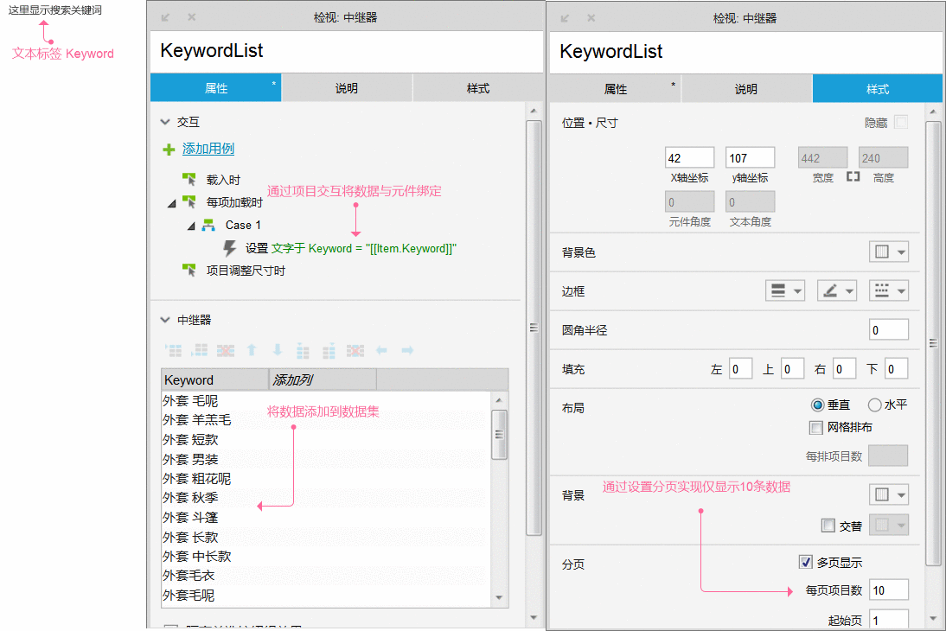The image size is (946, 631).
Task: Click the move row down arrow icon
Action: (278, 350)
